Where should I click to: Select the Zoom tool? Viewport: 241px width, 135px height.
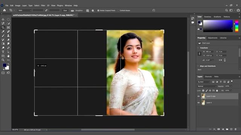coord(3,60)
